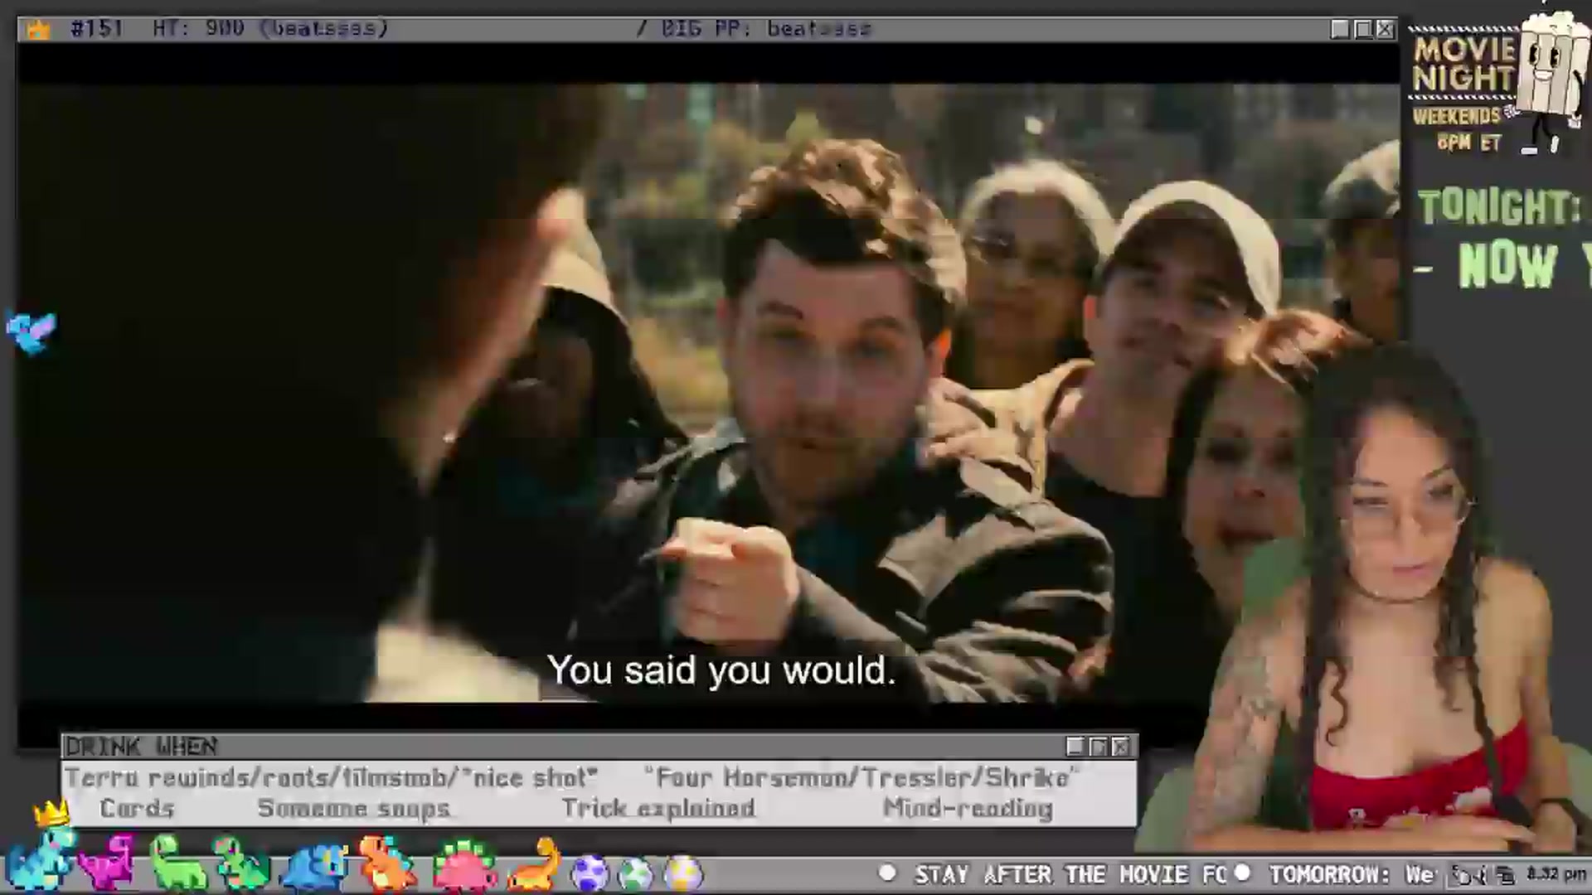1592x895 pixels.
Task: Click the blue pixel bird icon
Action: [x=32, y=332]
